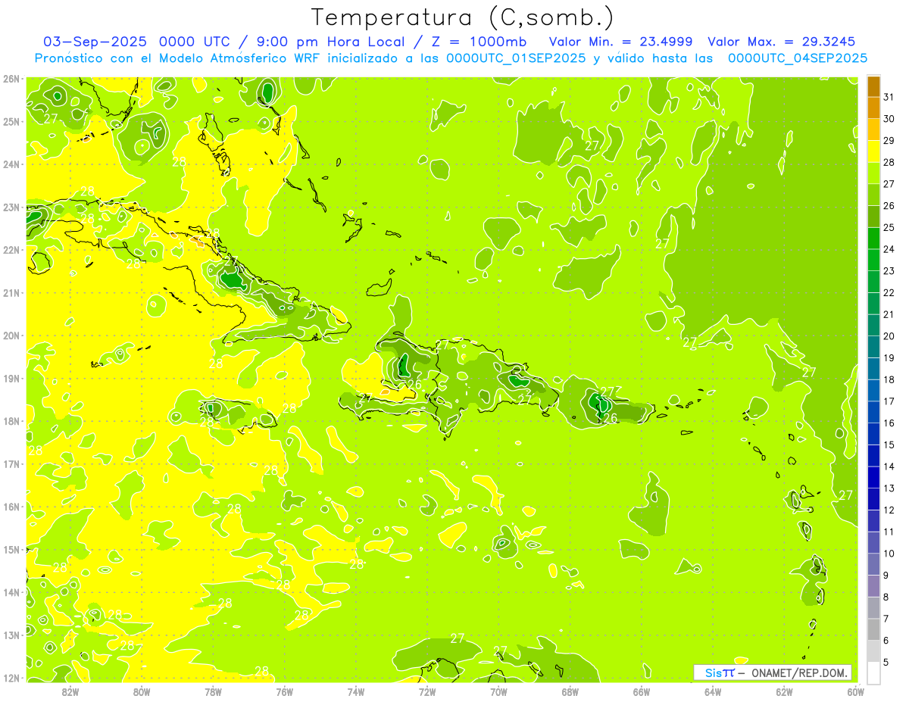Click the '66W' longitude axis label
This screenshot has width=909, height=702.
pyautogui.click(x=642, y=691)
